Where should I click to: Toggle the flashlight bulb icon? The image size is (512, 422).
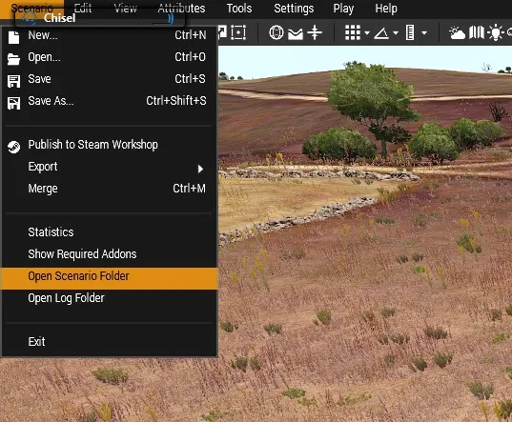pyautogui.click(x=496, y=32)
